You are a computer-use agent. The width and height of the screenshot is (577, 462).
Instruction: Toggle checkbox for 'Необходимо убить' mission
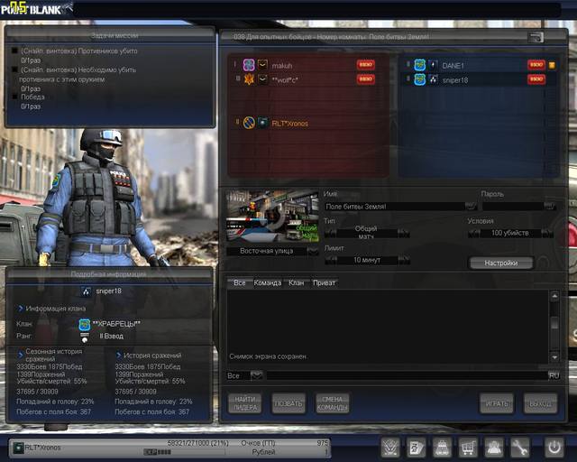(14, 69)
